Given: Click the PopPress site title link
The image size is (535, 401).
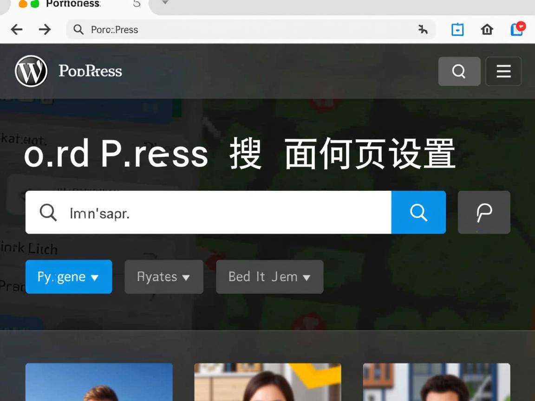Looking at the screenshot, I should click(x=90, y=71).
